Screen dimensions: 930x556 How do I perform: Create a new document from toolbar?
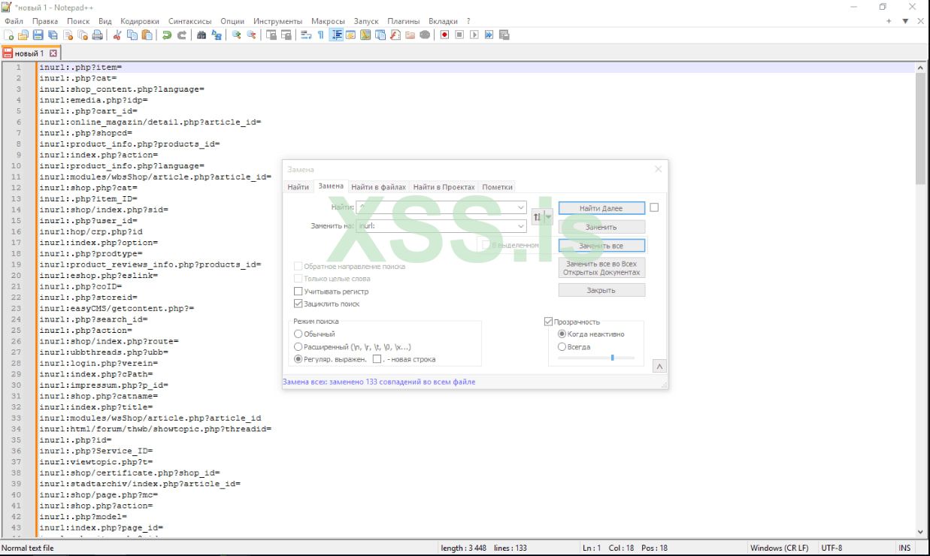8,35
